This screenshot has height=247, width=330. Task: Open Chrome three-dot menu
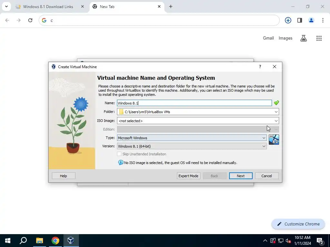(x=323, y=20)
